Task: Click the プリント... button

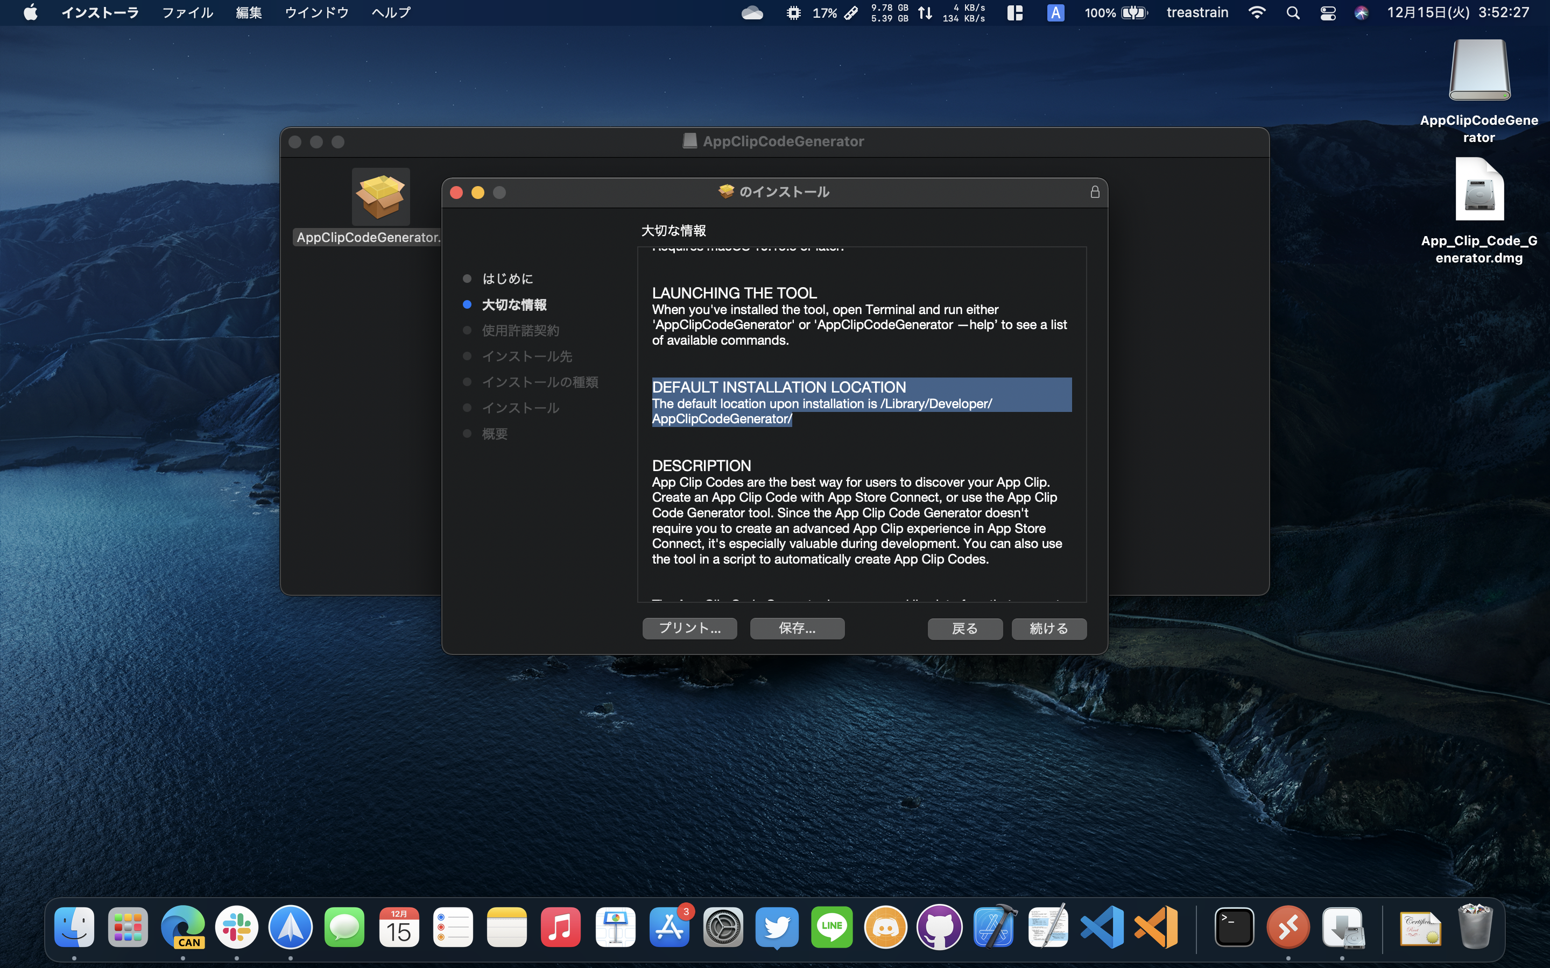Action: pos(689,628)
